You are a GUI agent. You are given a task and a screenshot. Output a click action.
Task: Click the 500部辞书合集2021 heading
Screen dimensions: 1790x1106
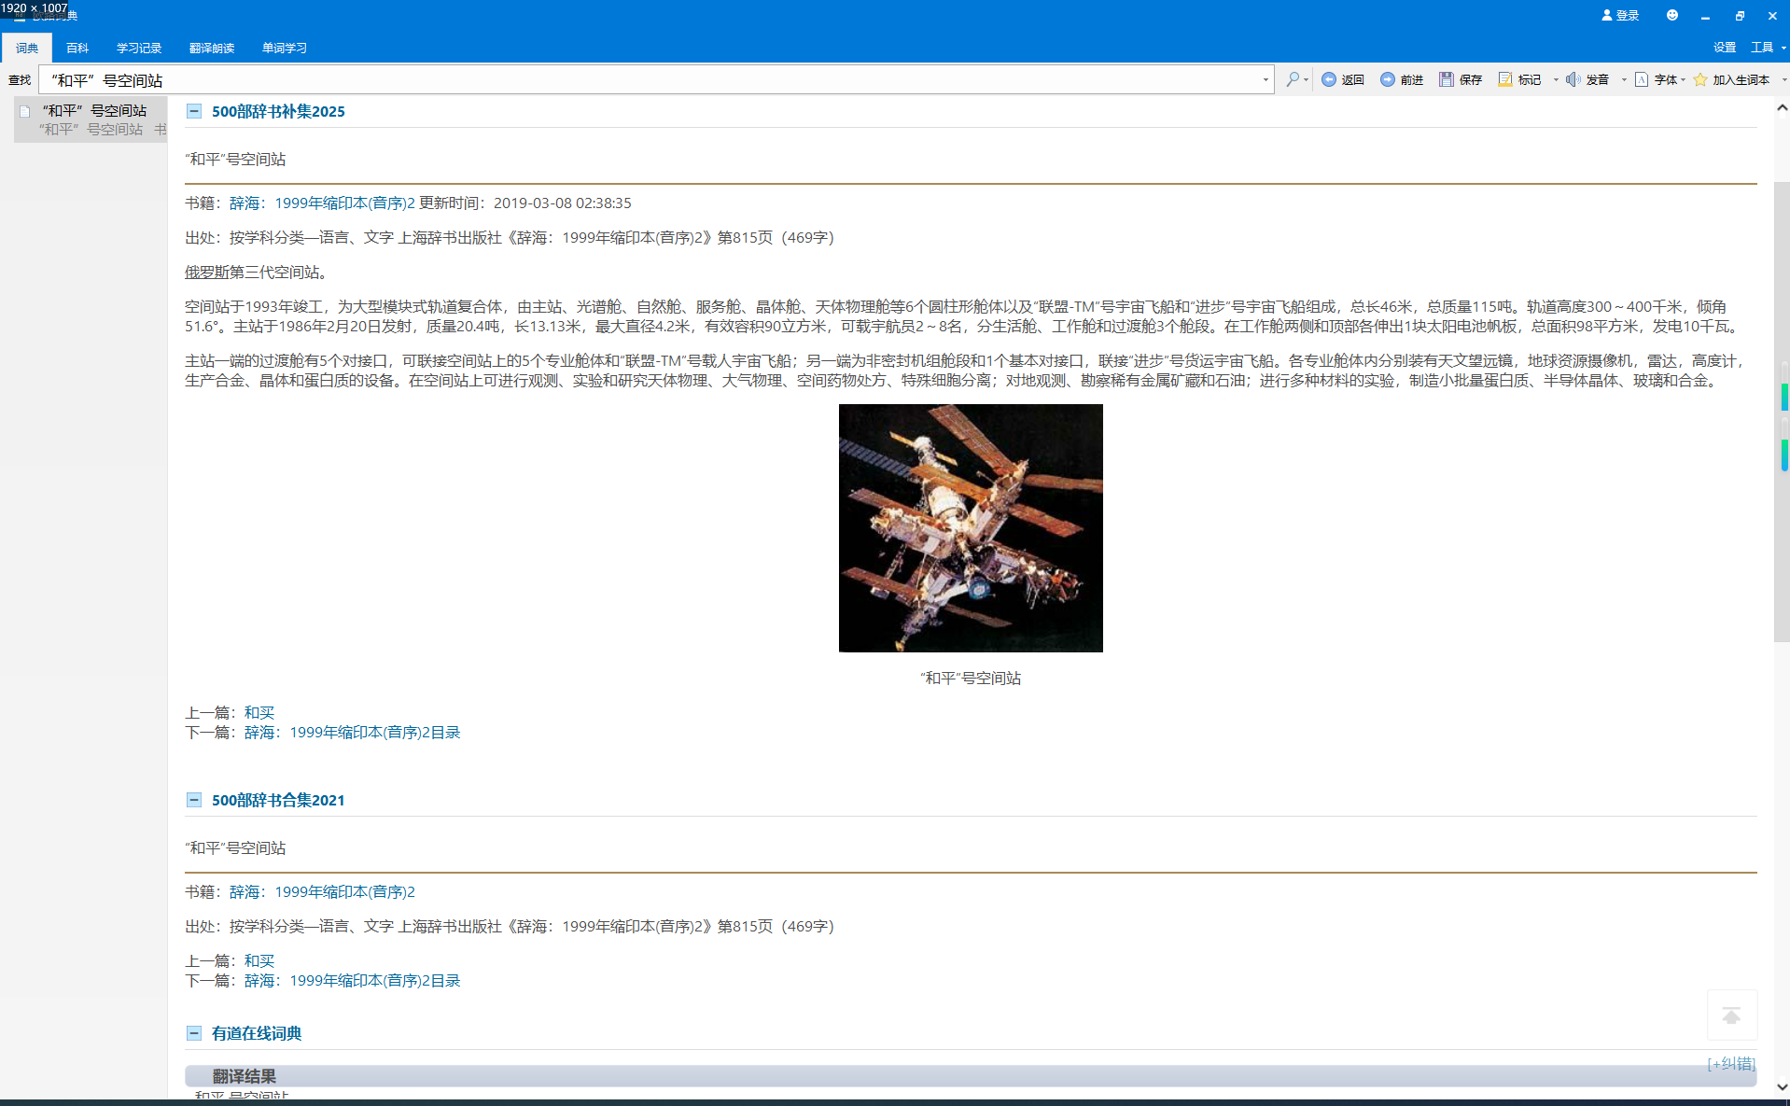pyautogui.click(x=278, y=800)
